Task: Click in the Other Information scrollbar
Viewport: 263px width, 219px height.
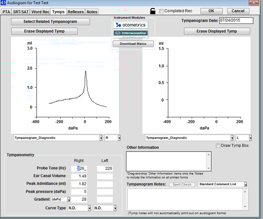Action: 208,161
